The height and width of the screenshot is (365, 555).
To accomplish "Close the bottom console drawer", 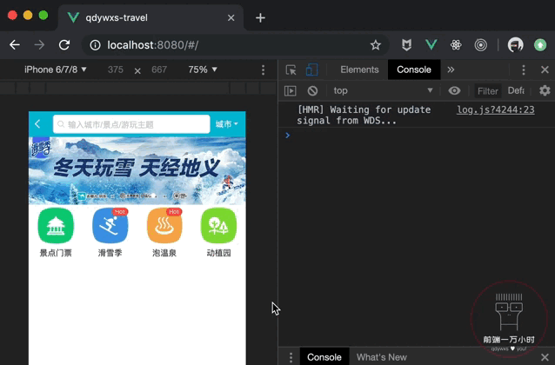I will click(545, 357).
